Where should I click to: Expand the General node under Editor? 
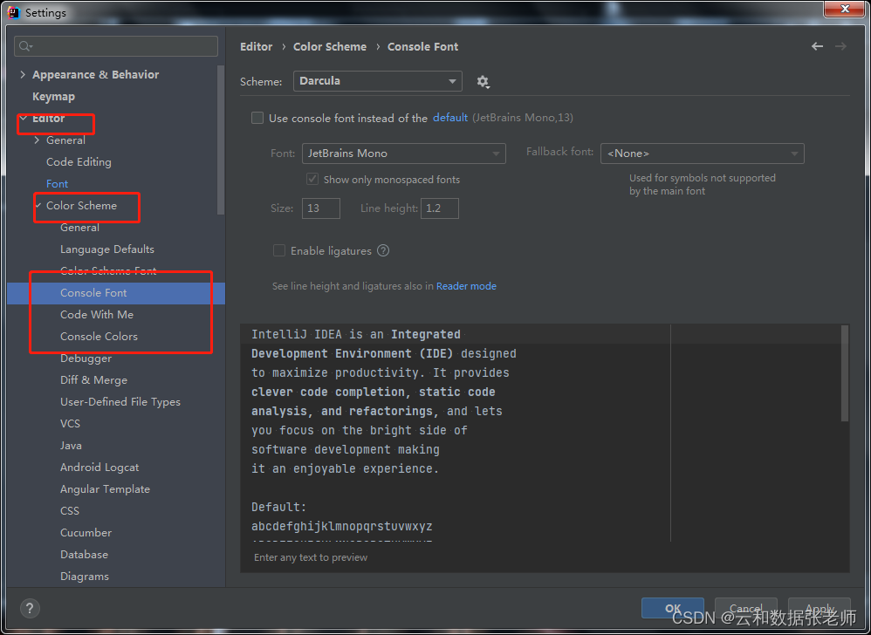click(x=38, y=140)
